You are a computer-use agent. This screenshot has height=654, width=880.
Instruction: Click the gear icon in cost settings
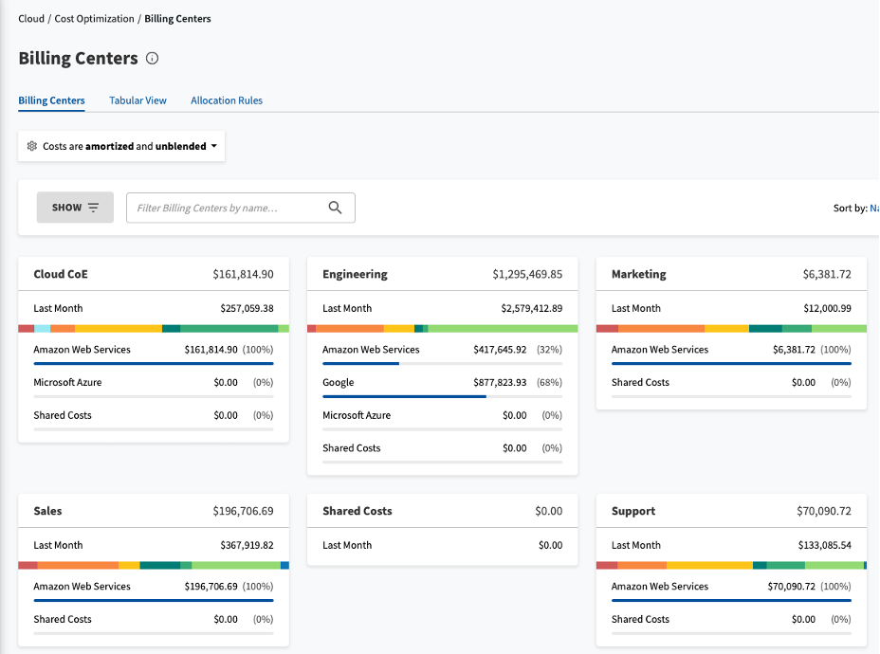[x=32, y=147]
